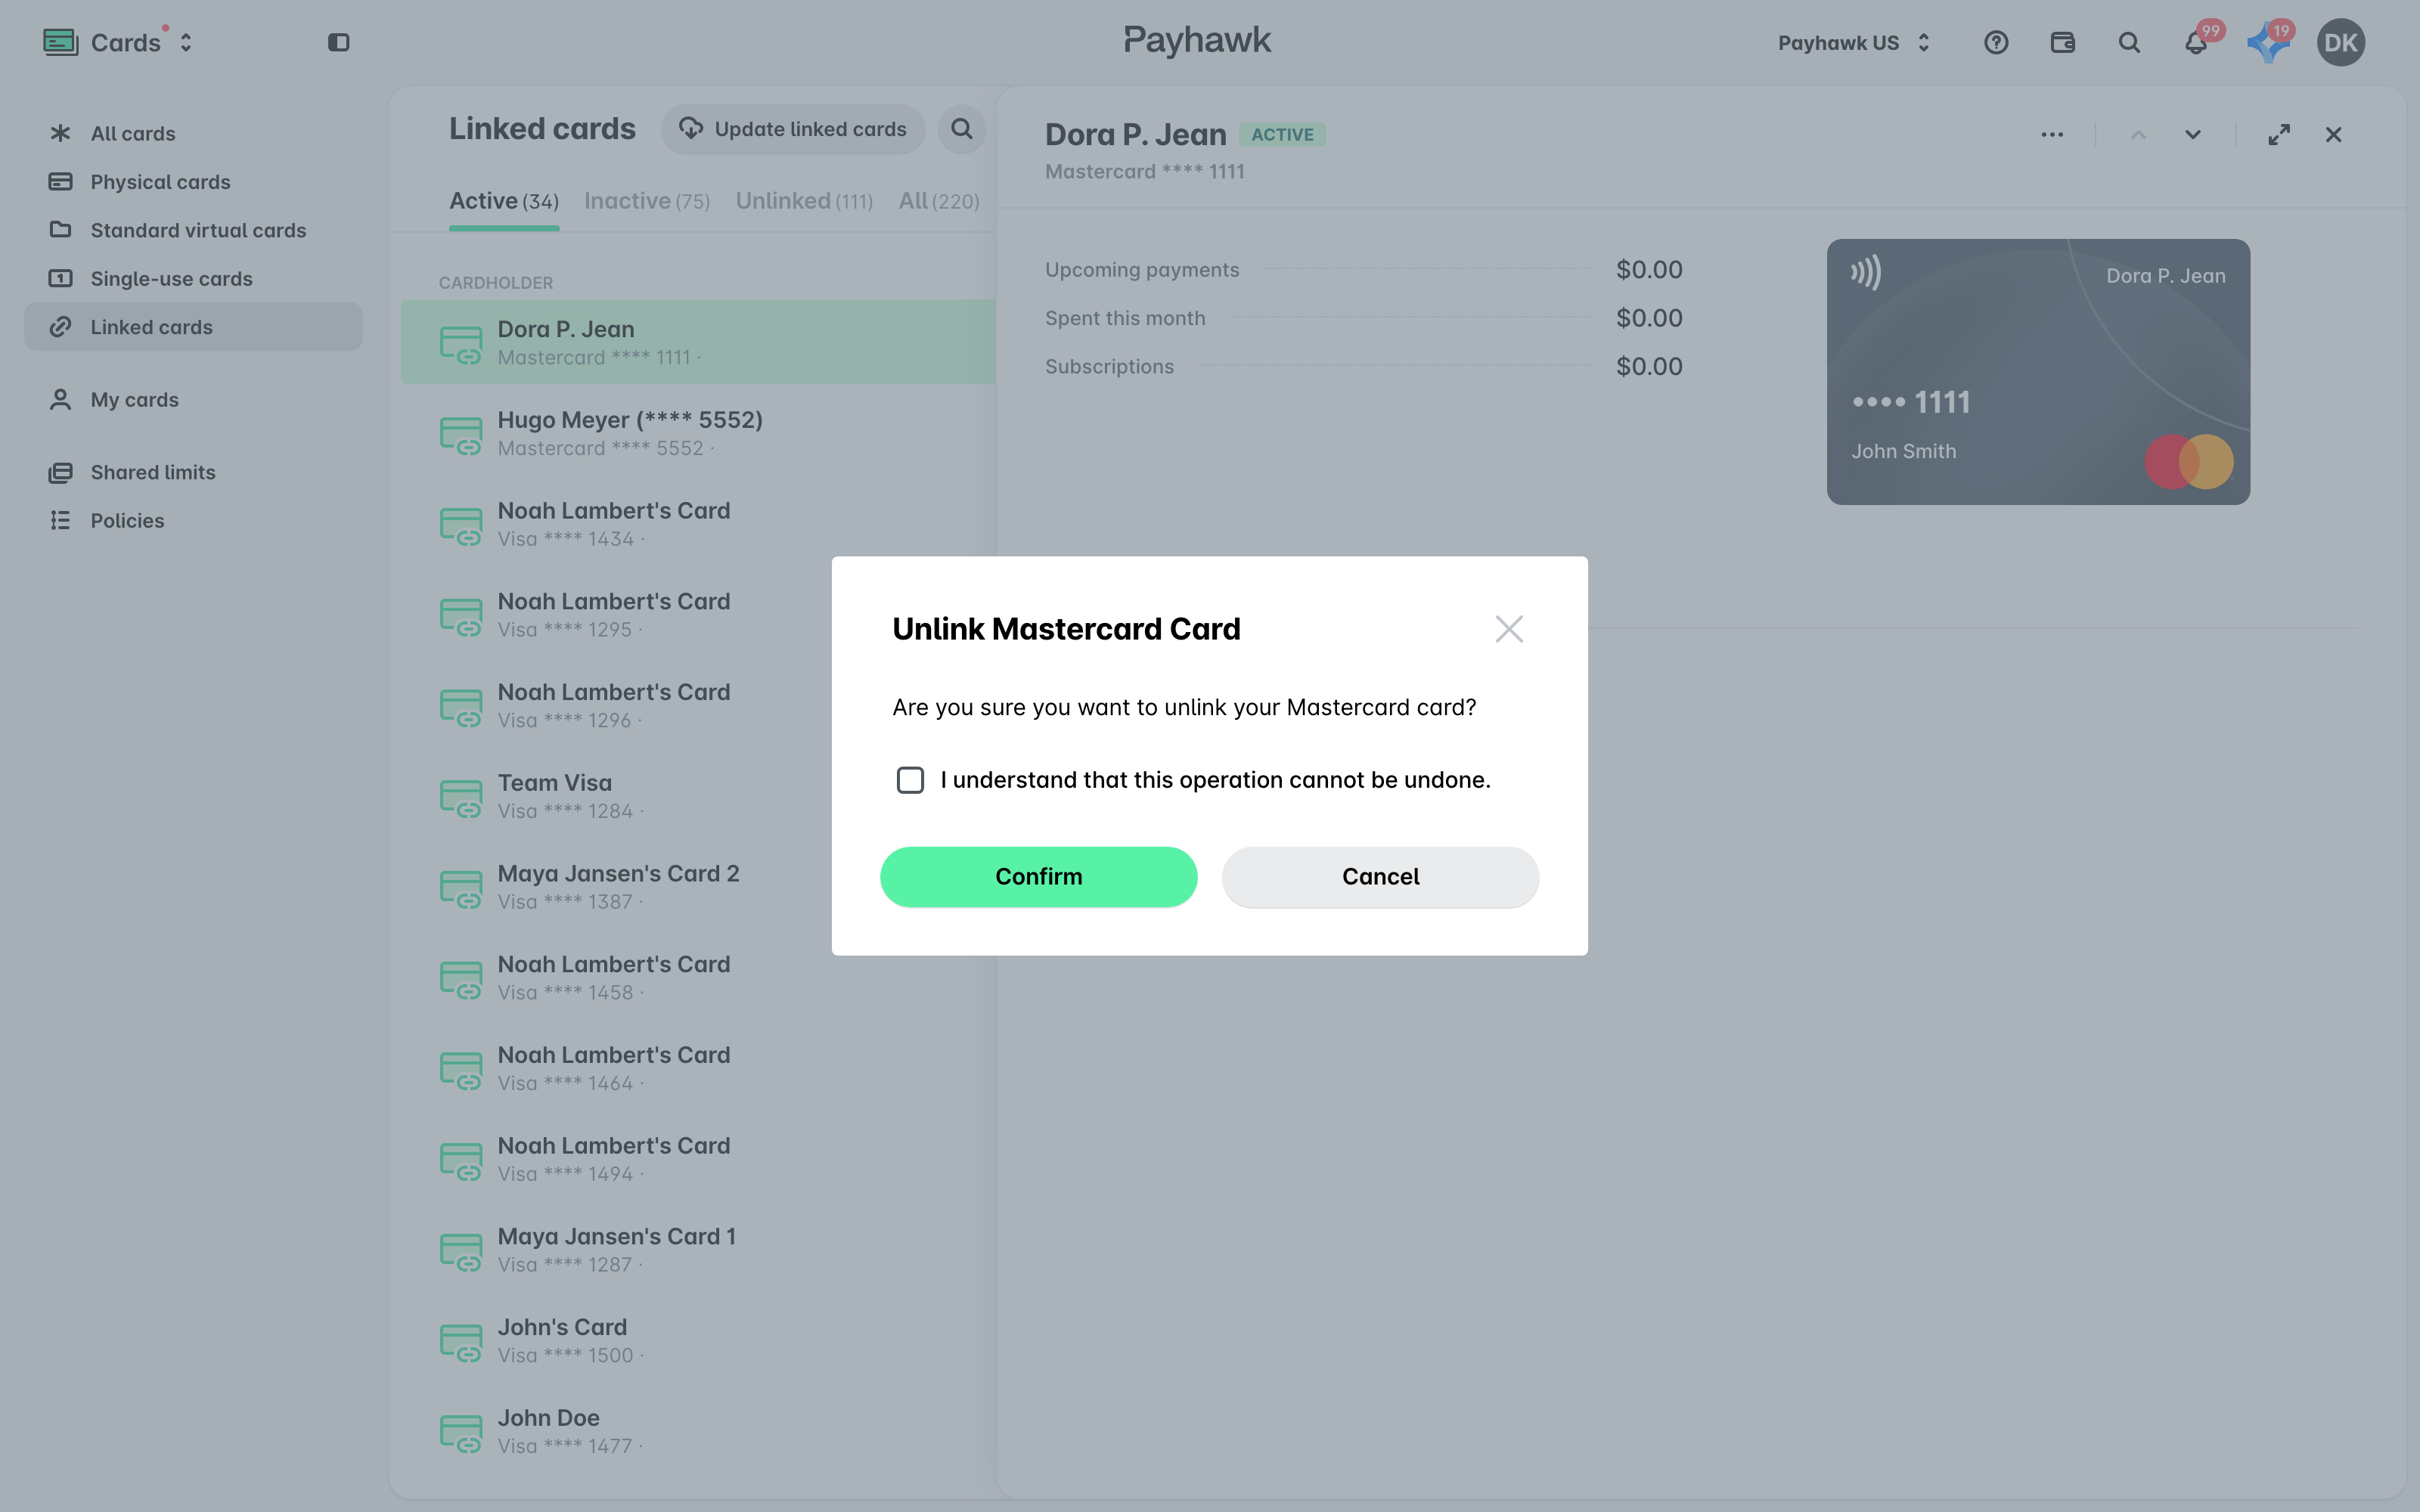Open the three-dots more options menu
This screenshot has width=2420, height=1512.
[2052, 135]
